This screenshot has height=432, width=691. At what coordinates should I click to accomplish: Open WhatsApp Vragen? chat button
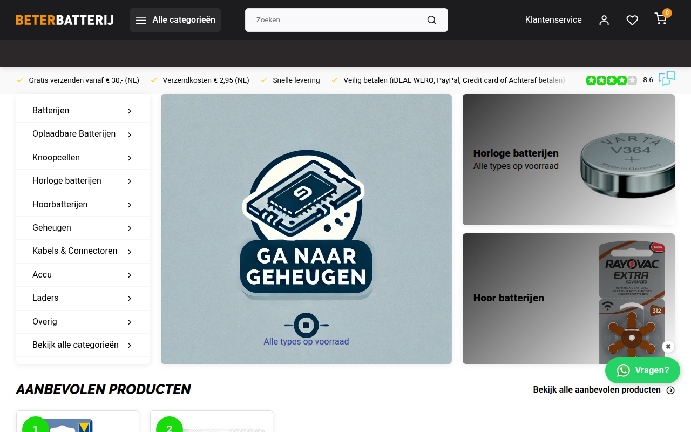(x=642, y=370)
